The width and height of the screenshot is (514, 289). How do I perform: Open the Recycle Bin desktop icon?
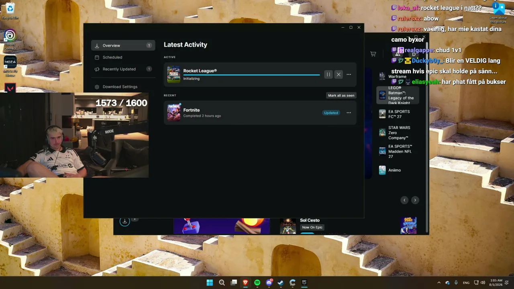click(10, 11)
